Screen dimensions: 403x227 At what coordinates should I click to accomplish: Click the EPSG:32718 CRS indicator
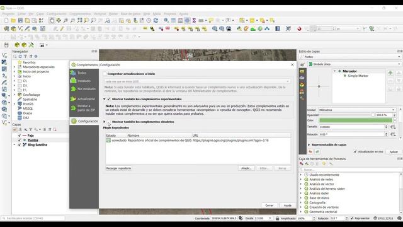383,218
